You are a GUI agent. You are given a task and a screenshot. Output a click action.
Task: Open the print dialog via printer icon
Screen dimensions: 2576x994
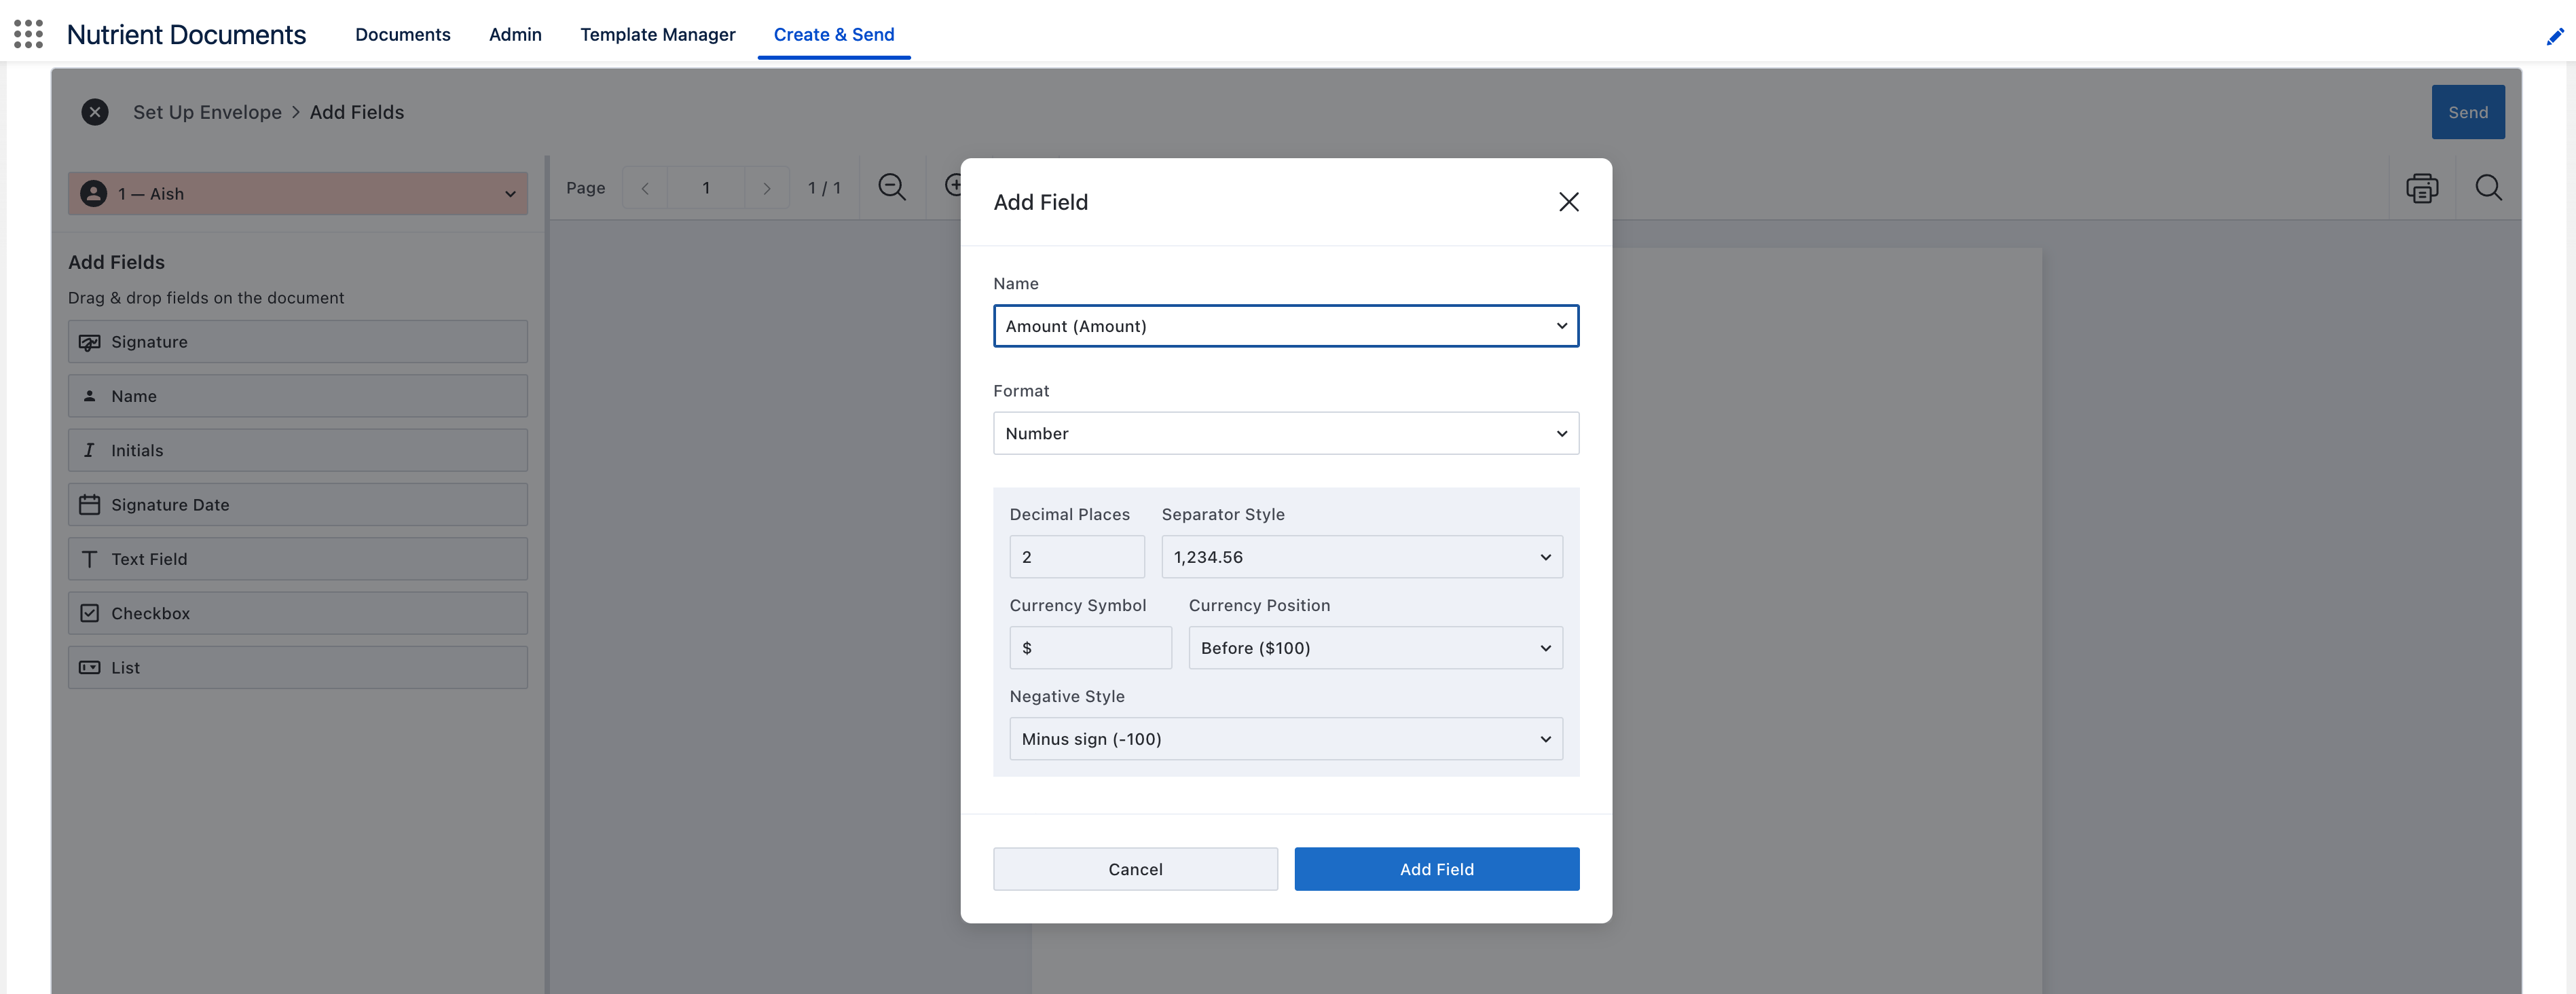[x=2422, y=187]
